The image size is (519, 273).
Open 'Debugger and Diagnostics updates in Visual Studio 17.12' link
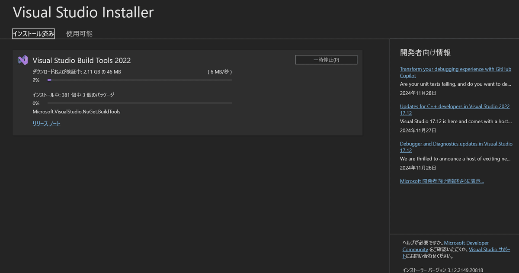(456, 147)
